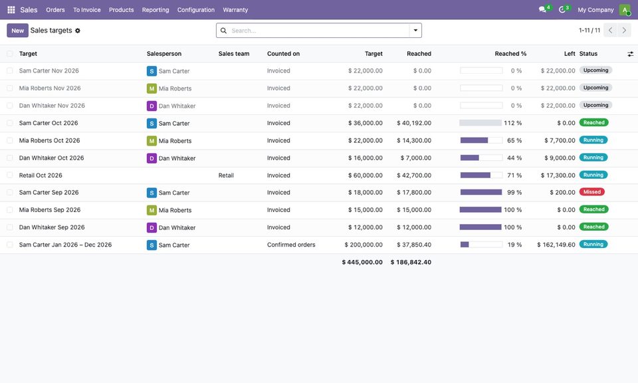Click Mia Roberts avatar in Sep 2026 row
Screen dimensions: 638x383
[x=152, y=210]
